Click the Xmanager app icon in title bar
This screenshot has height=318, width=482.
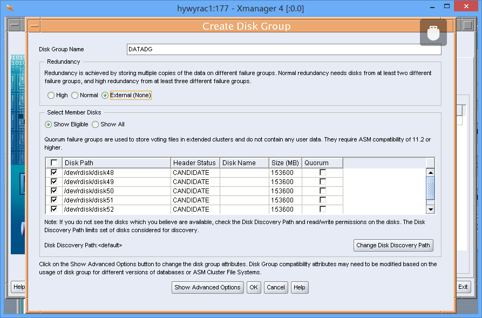pos(10,8)
